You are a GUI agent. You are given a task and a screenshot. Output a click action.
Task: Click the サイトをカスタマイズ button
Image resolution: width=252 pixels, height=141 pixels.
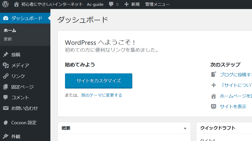click(99, 81)
